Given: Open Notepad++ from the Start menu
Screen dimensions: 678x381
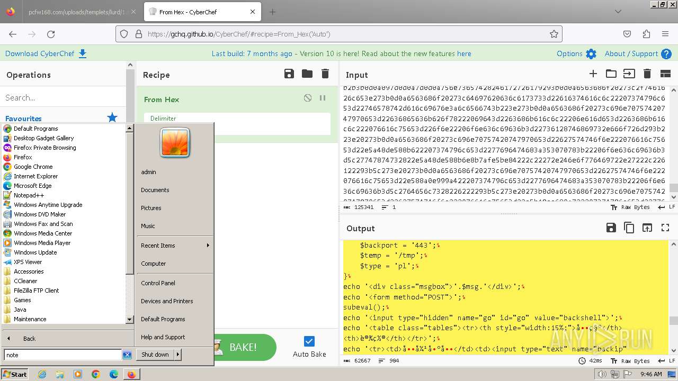Looking at the screenshot, I should [x=29, y=195].
